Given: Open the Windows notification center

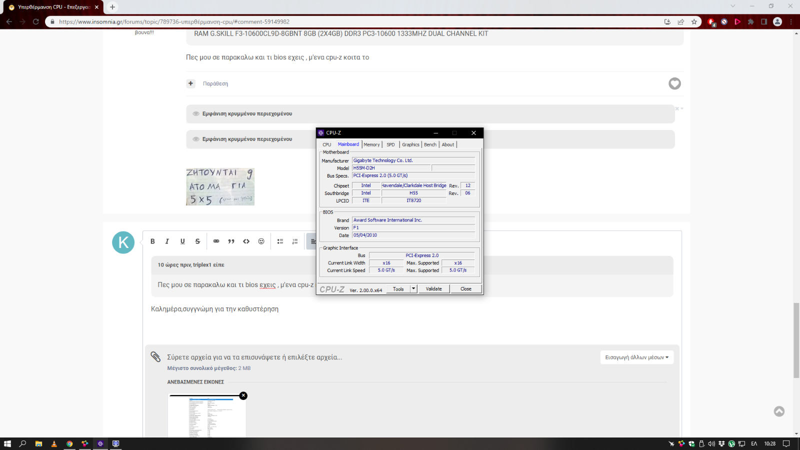Looking at the screenshot, I should click(x=786, y=443).
